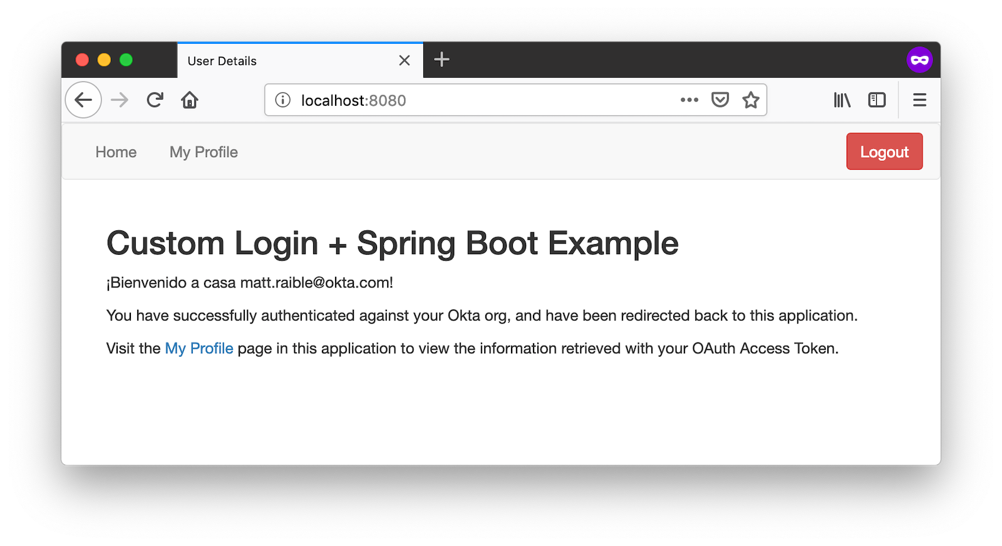Open page actions three-dot menu

point(689,100)
